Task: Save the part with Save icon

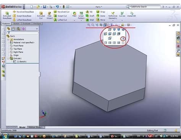Action: [x=44, y=7]
